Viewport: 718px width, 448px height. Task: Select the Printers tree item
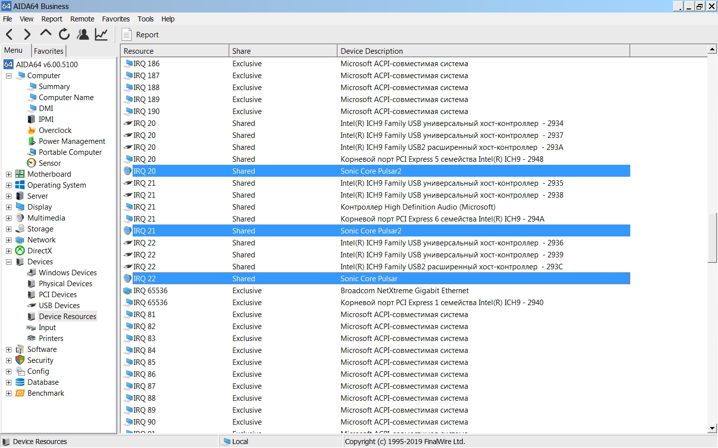point(51,338)
